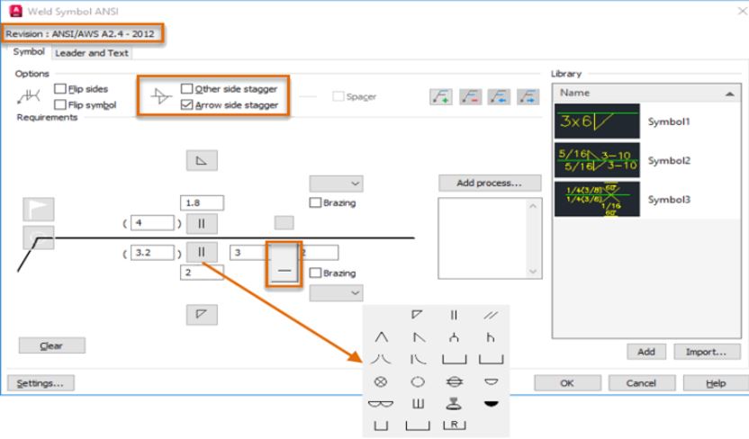Click the input field containing 1.8

(202, 202)
